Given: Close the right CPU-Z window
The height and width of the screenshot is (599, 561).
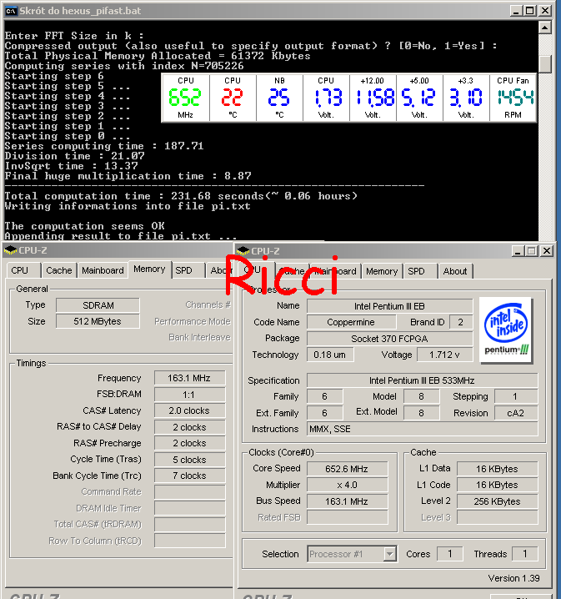Looking at the screenshot, I should [x=547, y=251].
